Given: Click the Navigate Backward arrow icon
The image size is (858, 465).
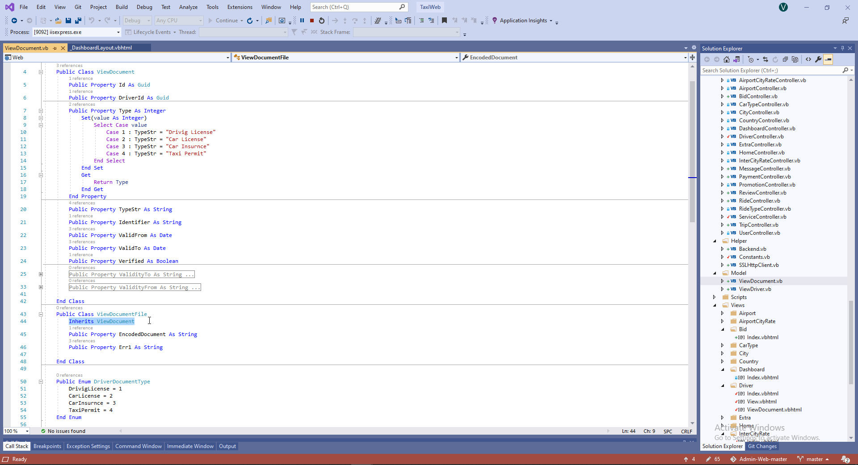Looking at the screenshot, I should click(14, 21).
